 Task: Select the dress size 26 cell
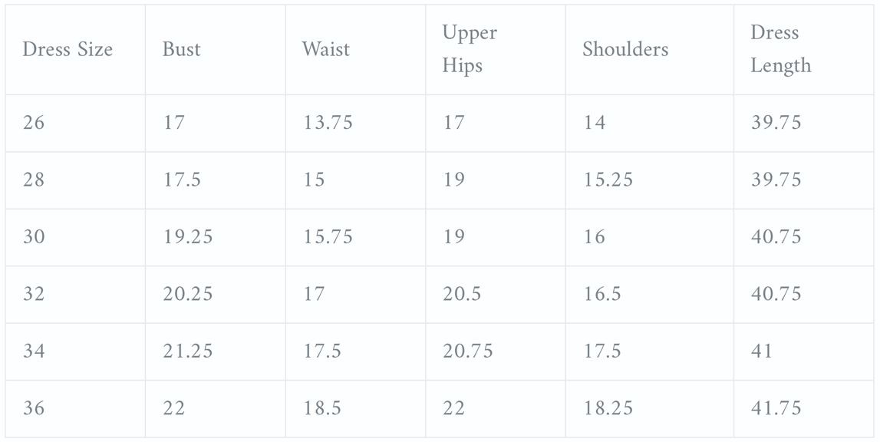click(x=34, y=123)
